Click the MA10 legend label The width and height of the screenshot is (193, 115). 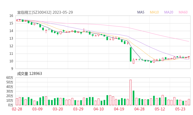[x=154, y=12]
